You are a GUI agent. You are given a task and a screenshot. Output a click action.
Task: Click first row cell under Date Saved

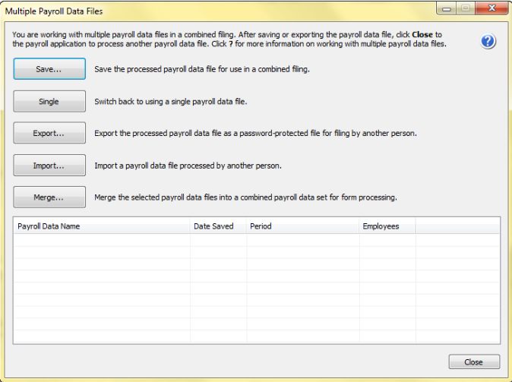(218, 240)
